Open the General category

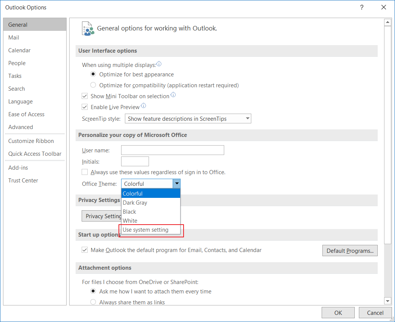pos(35,24)
